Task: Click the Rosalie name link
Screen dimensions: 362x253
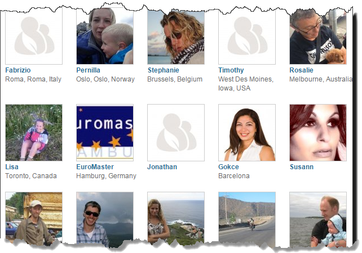Action: click(301, 70)
